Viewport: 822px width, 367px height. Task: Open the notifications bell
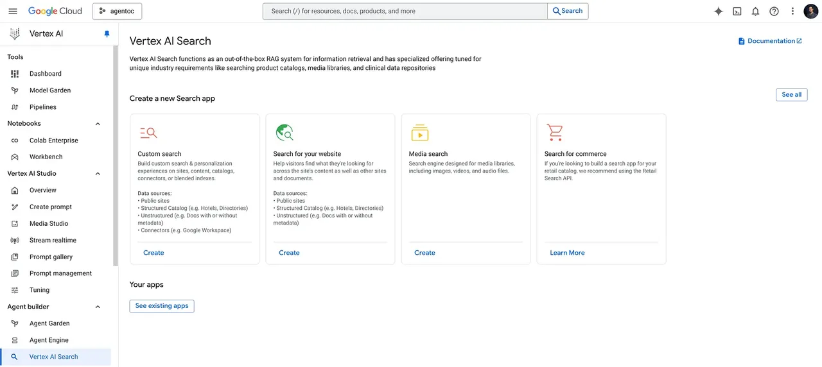[756, 11]
